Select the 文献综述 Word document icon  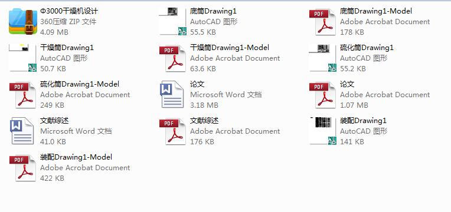(22, 131)
